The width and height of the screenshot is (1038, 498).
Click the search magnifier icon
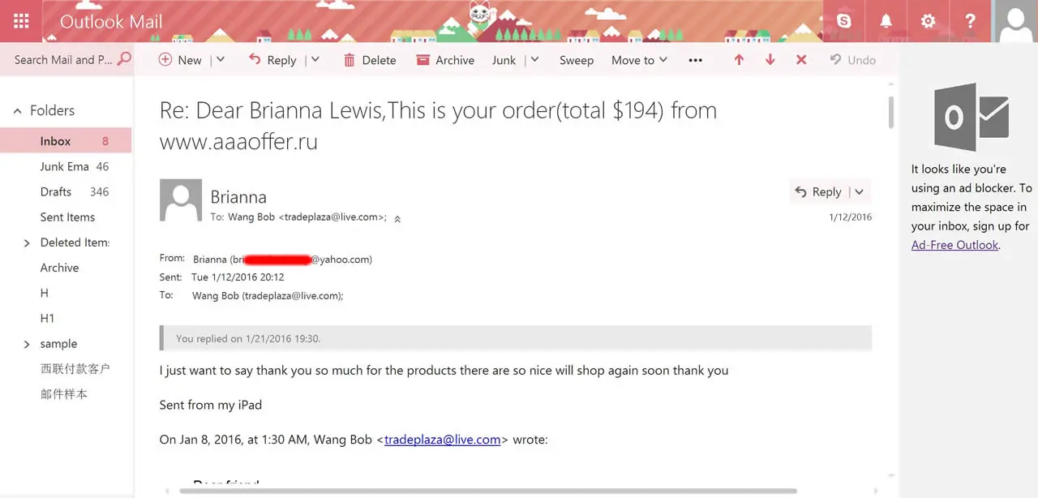pos(124,59)
